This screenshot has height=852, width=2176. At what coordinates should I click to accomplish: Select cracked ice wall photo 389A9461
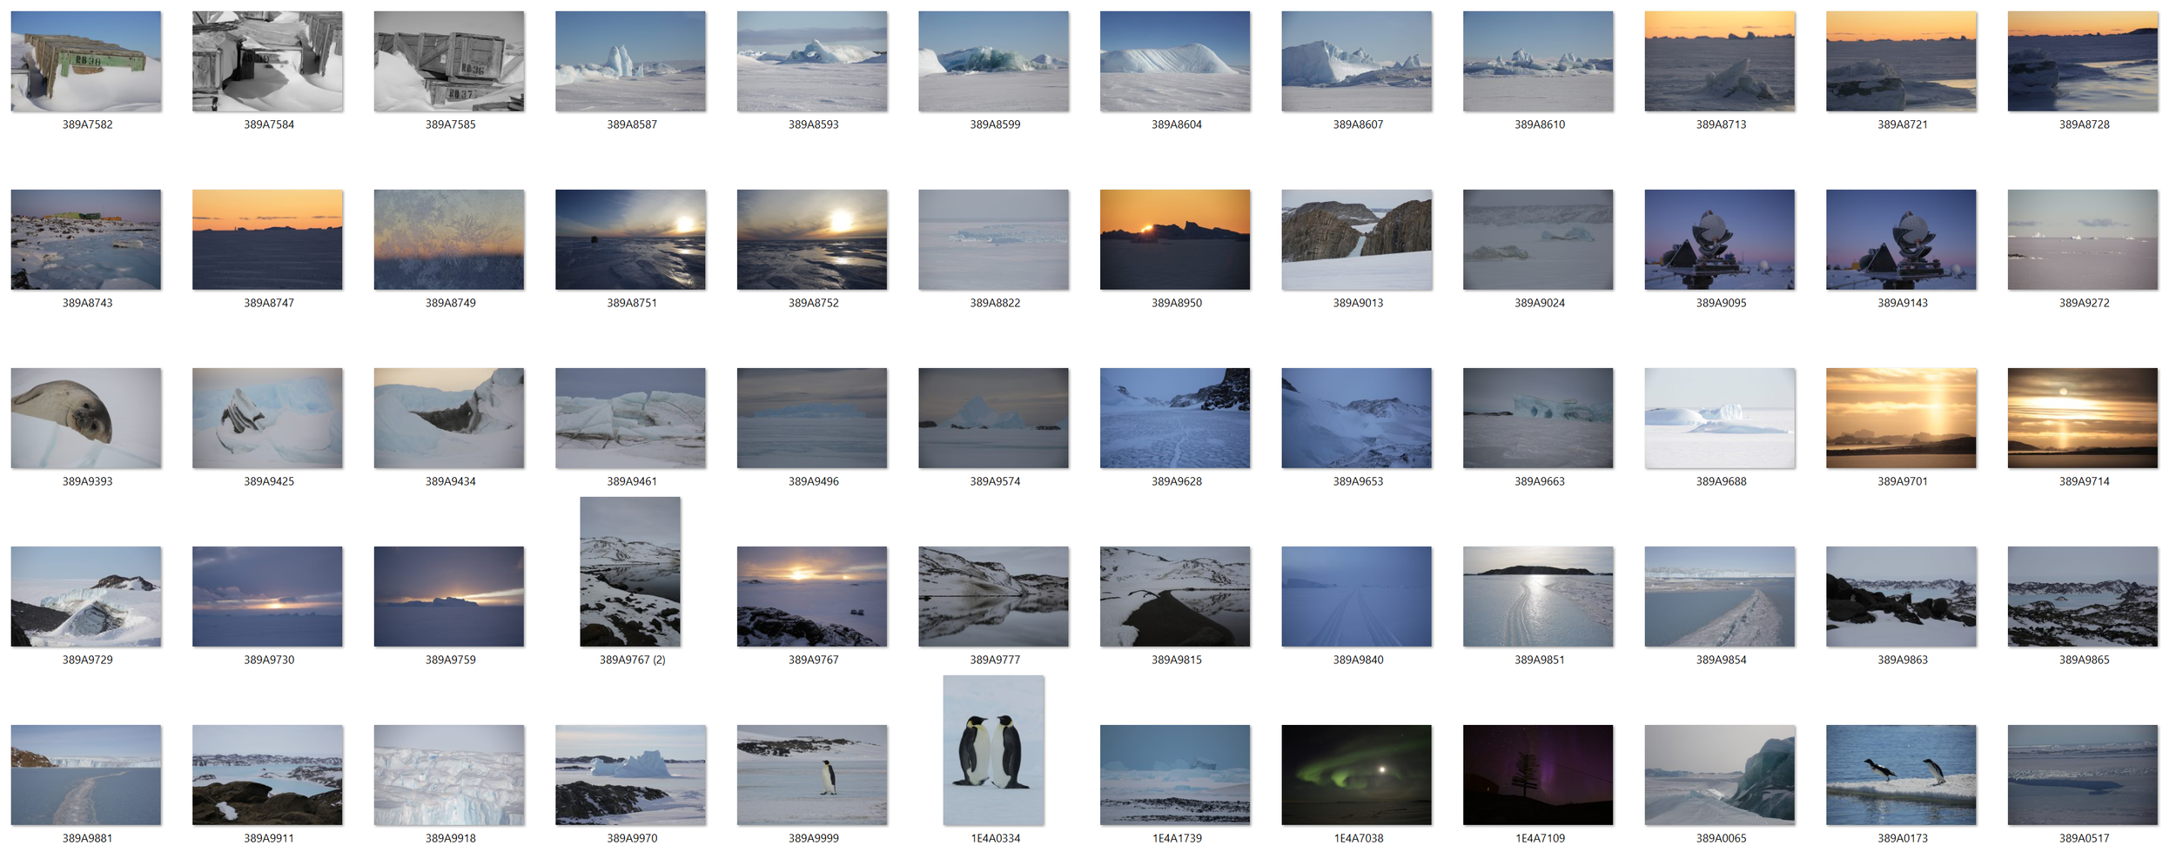[630, 418]
